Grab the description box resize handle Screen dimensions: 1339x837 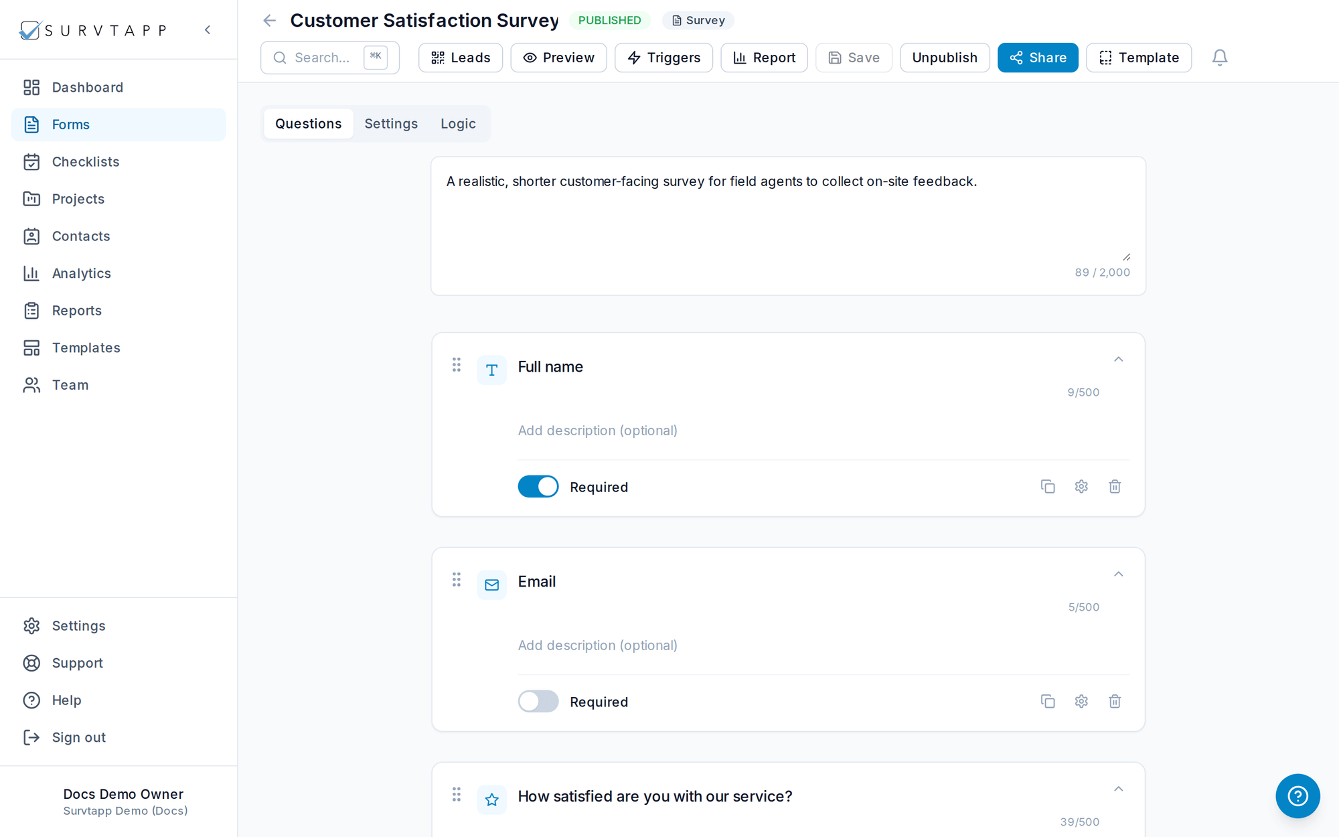[1127, 256]
